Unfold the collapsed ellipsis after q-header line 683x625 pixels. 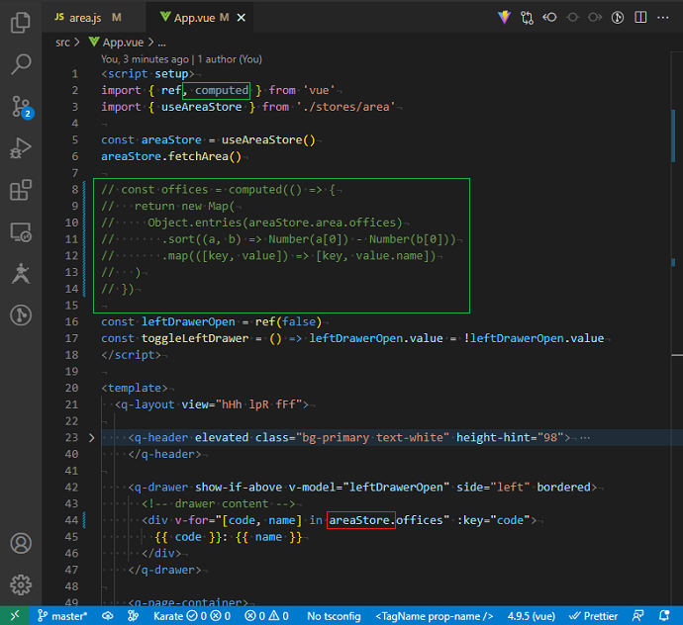585,438
